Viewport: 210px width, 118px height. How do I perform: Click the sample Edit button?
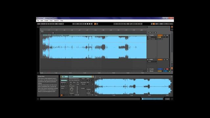71,82
